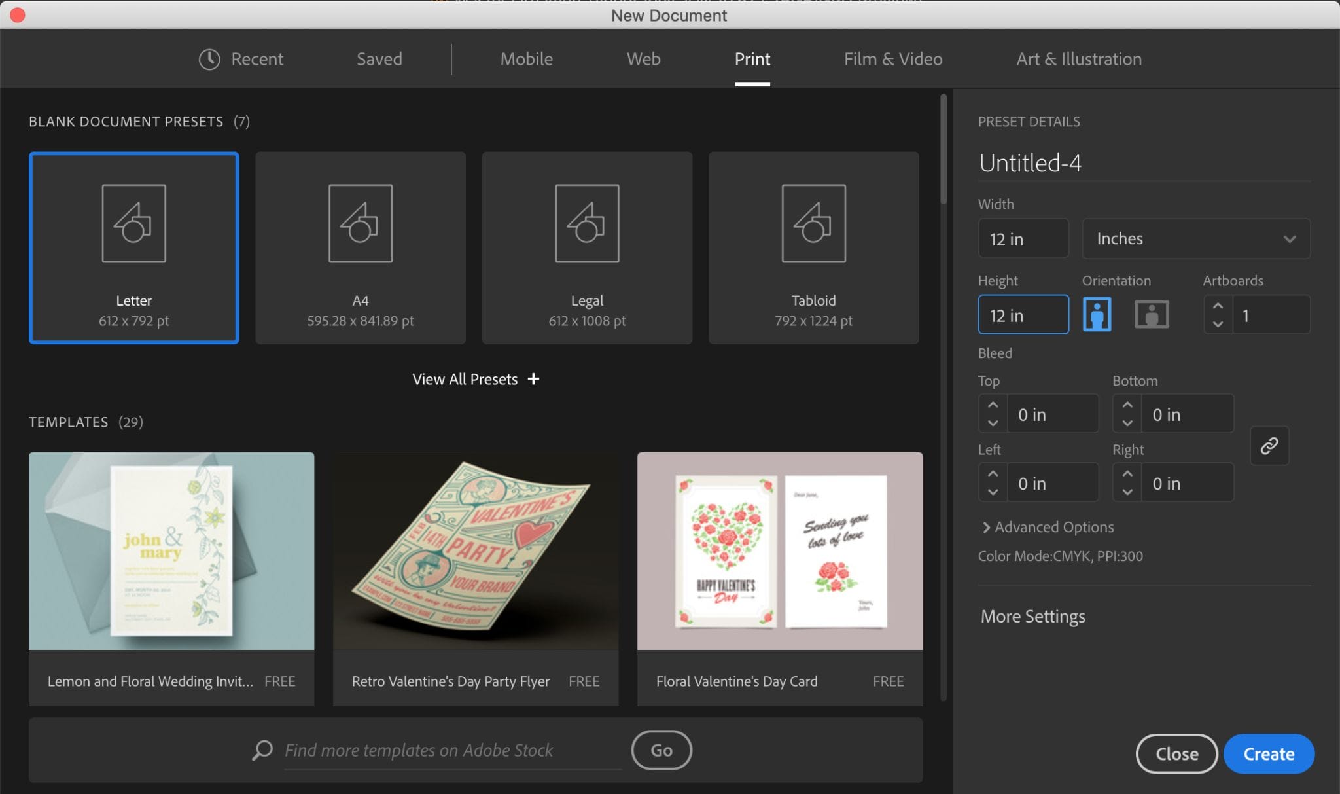Switch to the Web tab
Screen dimensions: 1340x794
click(x=642, y=59)
